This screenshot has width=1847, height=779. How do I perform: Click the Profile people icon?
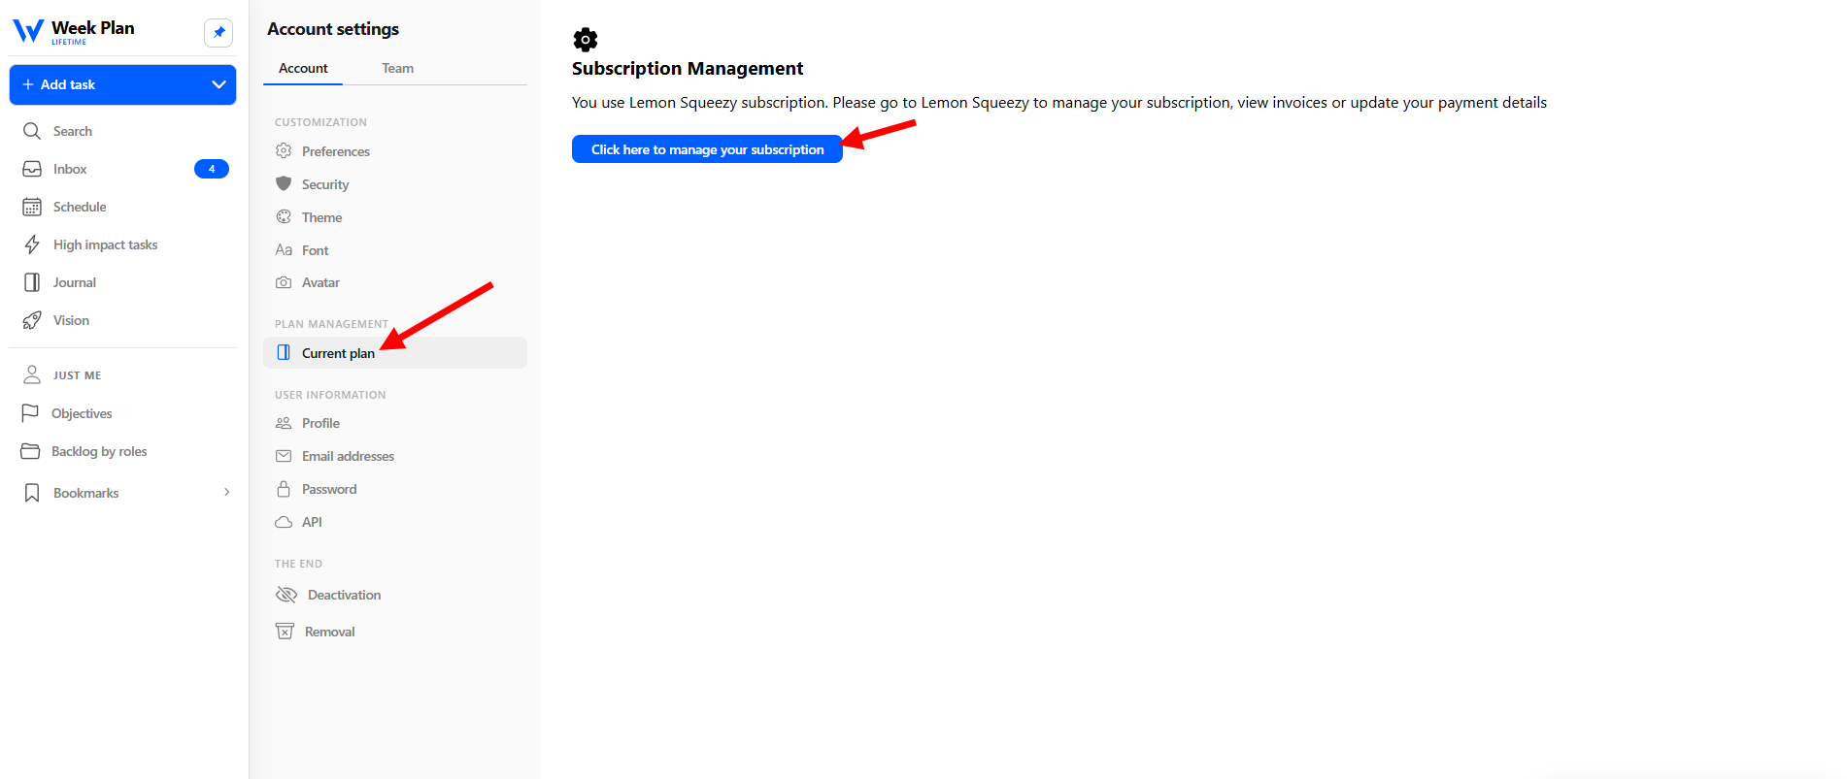coord(284,423)
